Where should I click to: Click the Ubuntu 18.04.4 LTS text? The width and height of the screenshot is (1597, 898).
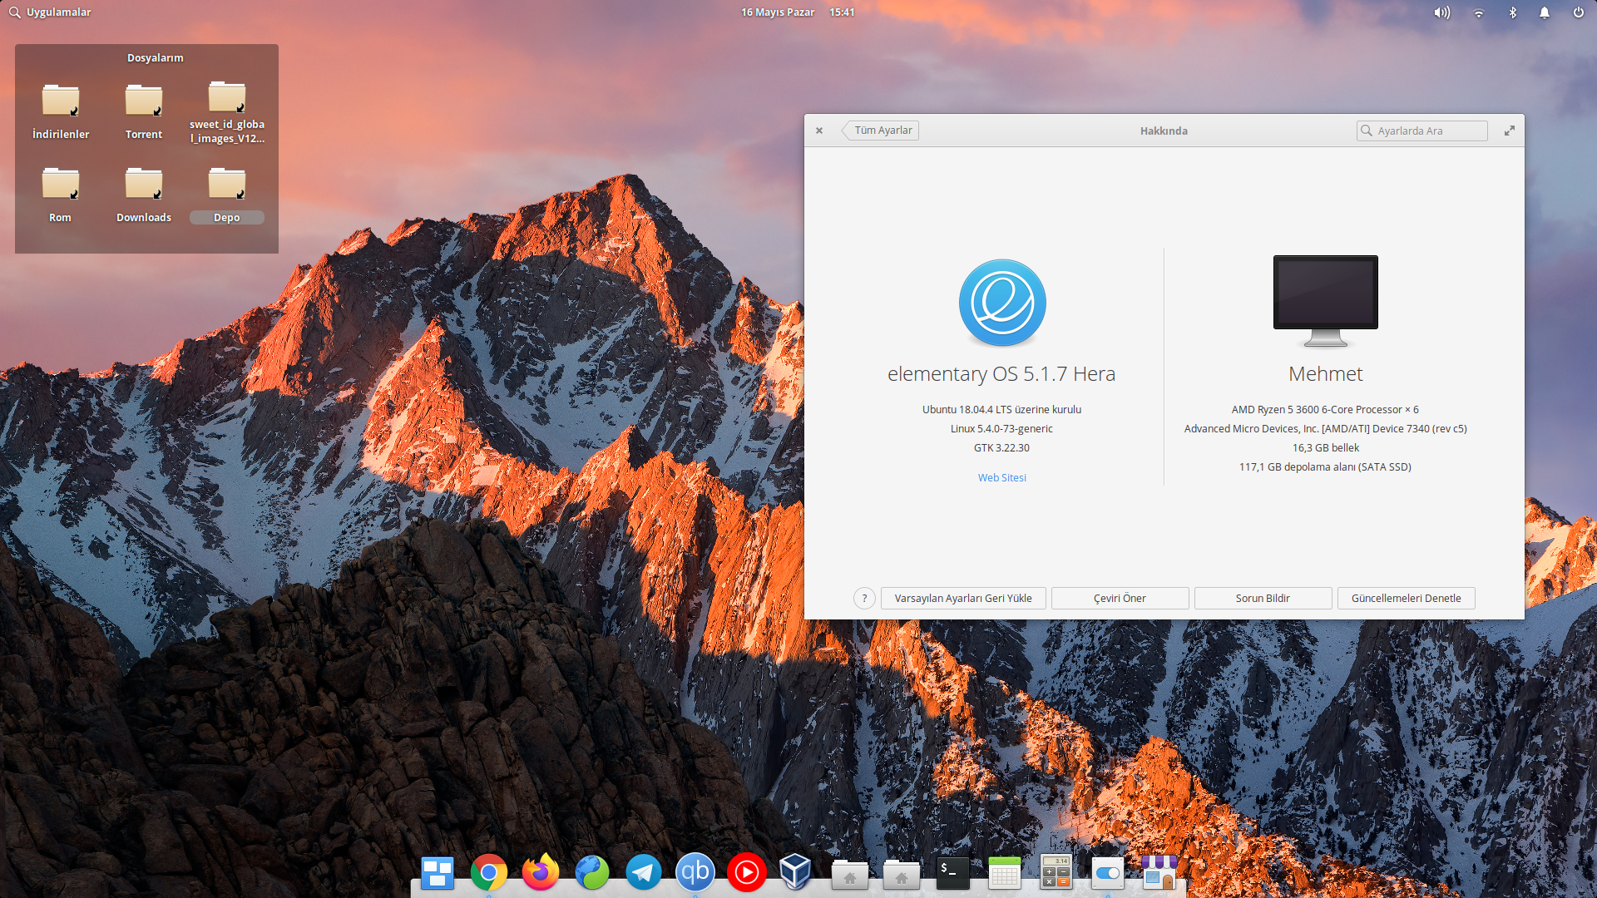(1001, 409)
